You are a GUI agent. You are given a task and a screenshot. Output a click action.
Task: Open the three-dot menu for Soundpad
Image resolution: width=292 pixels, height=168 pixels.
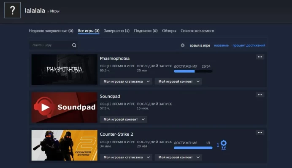pos(260,95)
